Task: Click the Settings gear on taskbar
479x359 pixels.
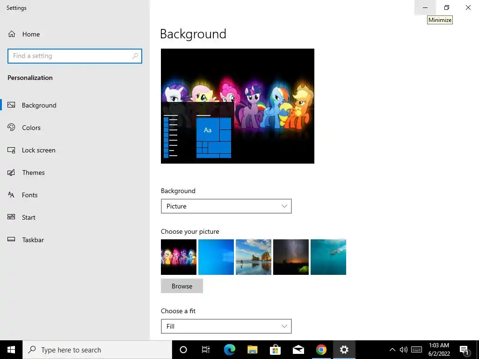Action: pyautogui.click(x=344, y=350)
